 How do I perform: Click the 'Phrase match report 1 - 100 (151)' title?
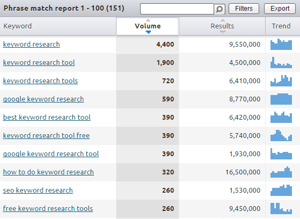(64, 9)
